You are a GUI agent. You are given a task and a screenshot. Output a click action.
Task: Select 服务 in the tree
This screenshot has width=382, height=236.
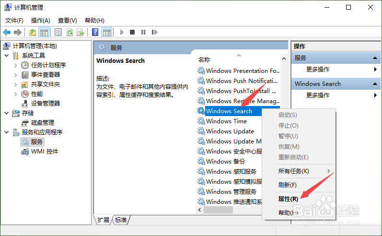tap(36, 142)
